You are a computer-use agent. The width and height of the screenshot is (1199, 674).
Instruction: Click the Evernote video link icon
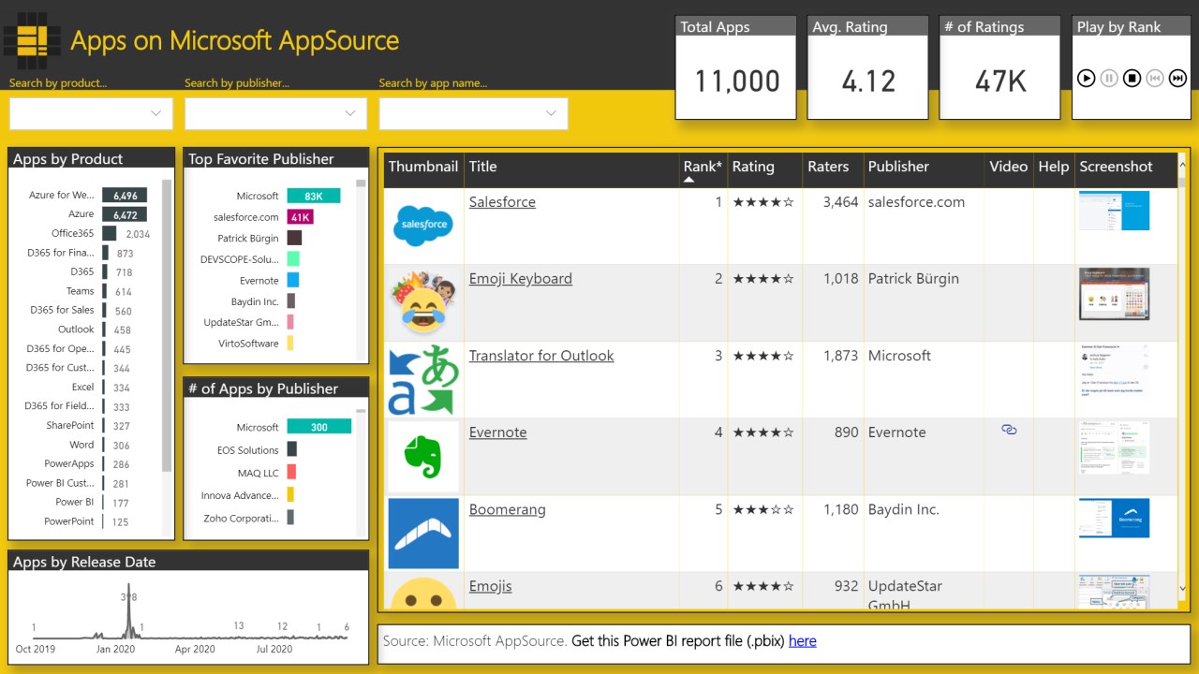(1009, 430)
